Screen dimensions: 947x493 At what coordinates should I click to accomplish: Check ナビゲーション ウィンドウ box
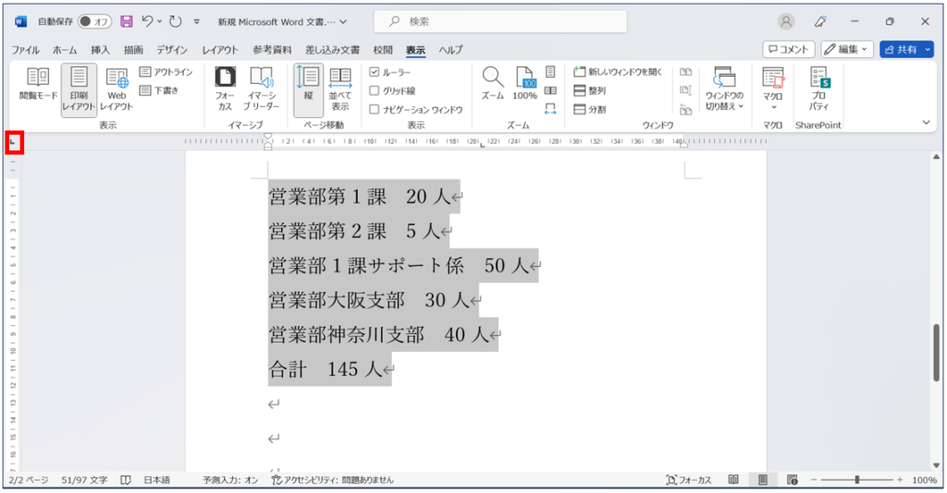click(375, 109)
